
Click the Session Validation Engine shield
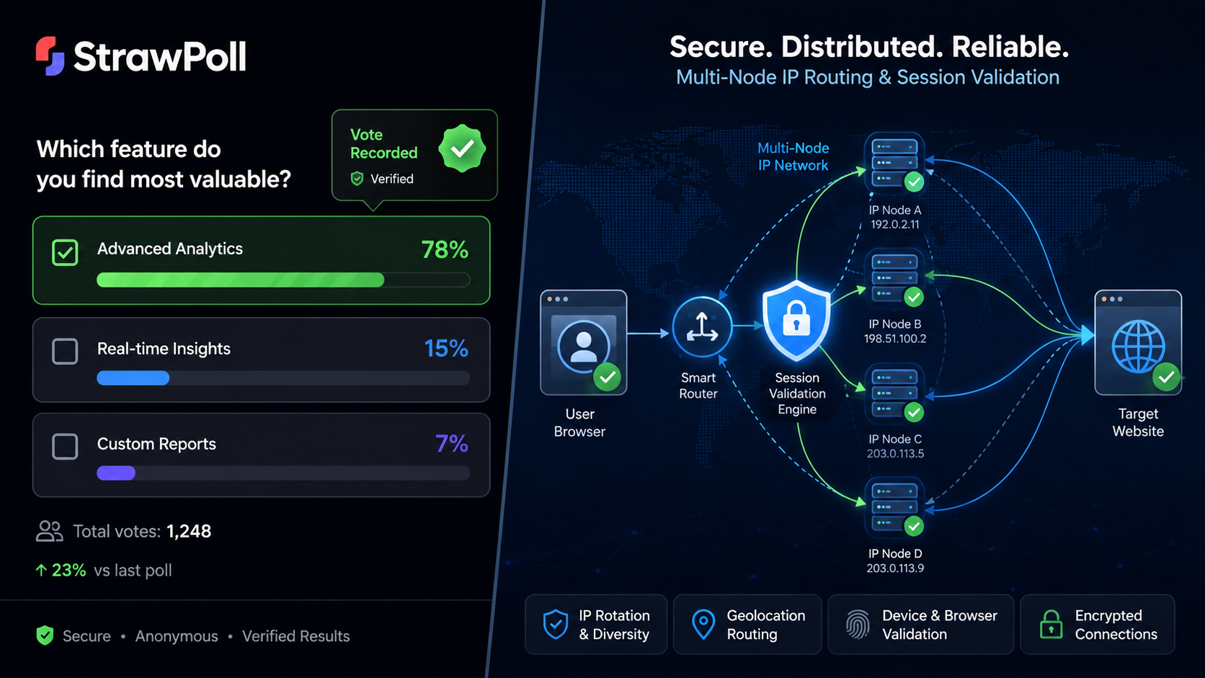click(x=796, y=321)
